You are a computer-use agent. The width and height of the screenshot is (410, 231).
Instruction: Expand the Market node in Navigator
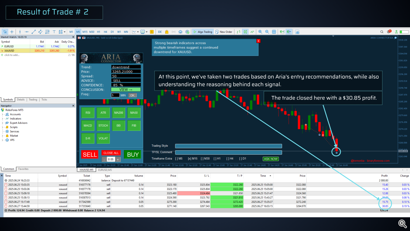[2, 136]
